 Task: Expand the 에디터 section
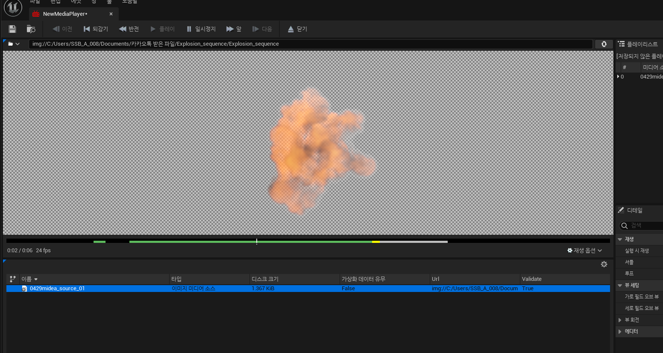click(620, 332)
